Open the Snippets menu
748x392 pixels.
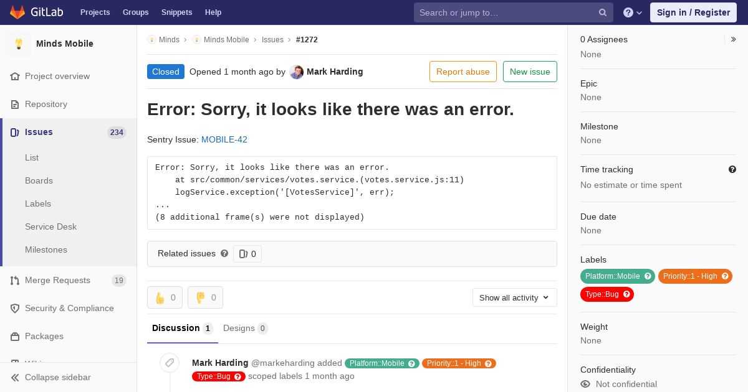176,12
